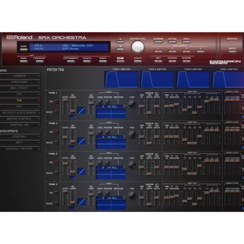
Task: Click Tone 2 velocity curve graphic
Action: click(81, 141)
